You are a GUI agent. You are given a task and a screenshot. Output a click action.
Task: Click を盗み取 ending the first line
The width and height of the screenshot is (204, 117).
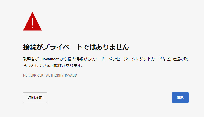[180, 59]
